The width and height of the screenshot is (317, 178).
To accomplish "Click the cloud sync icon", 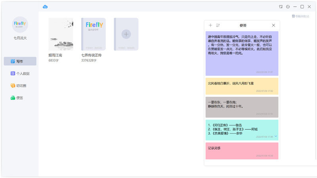I will [45, 7].
